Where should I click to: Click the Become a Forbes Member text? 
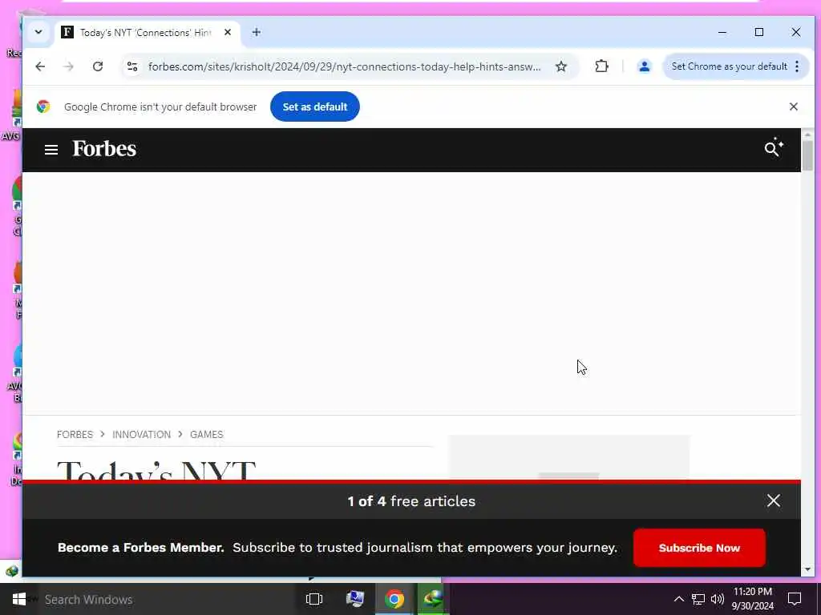point(141,548)
